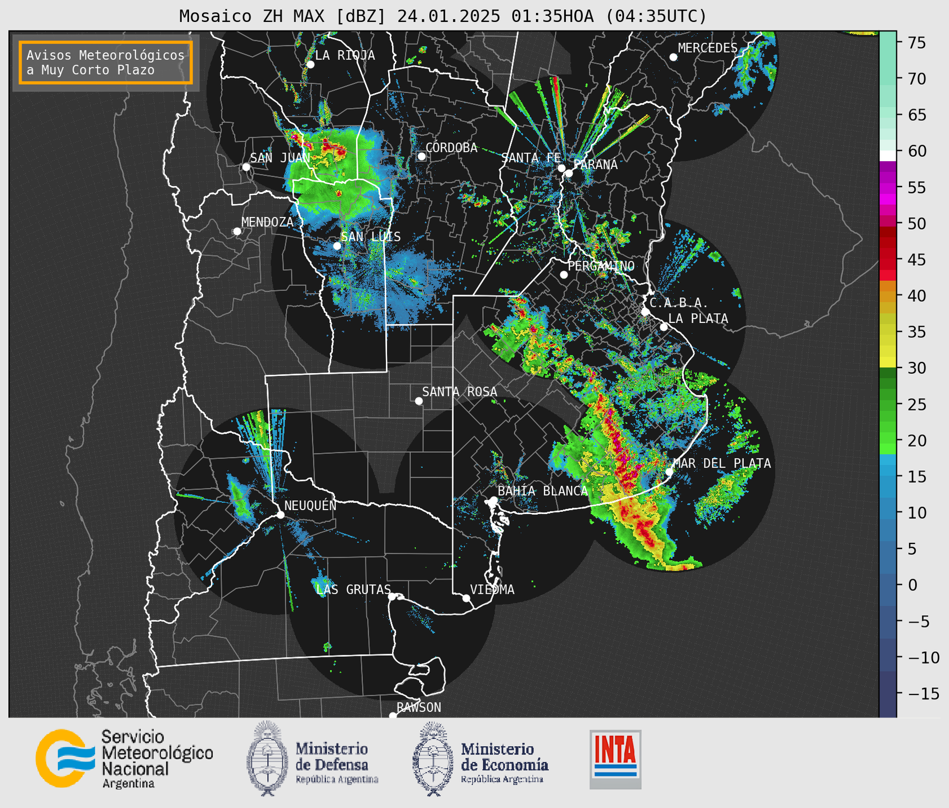The height and width of the screenshot is (808, 949).
Task: Select the PARANÁ city label
Action: tap(595, 165)
